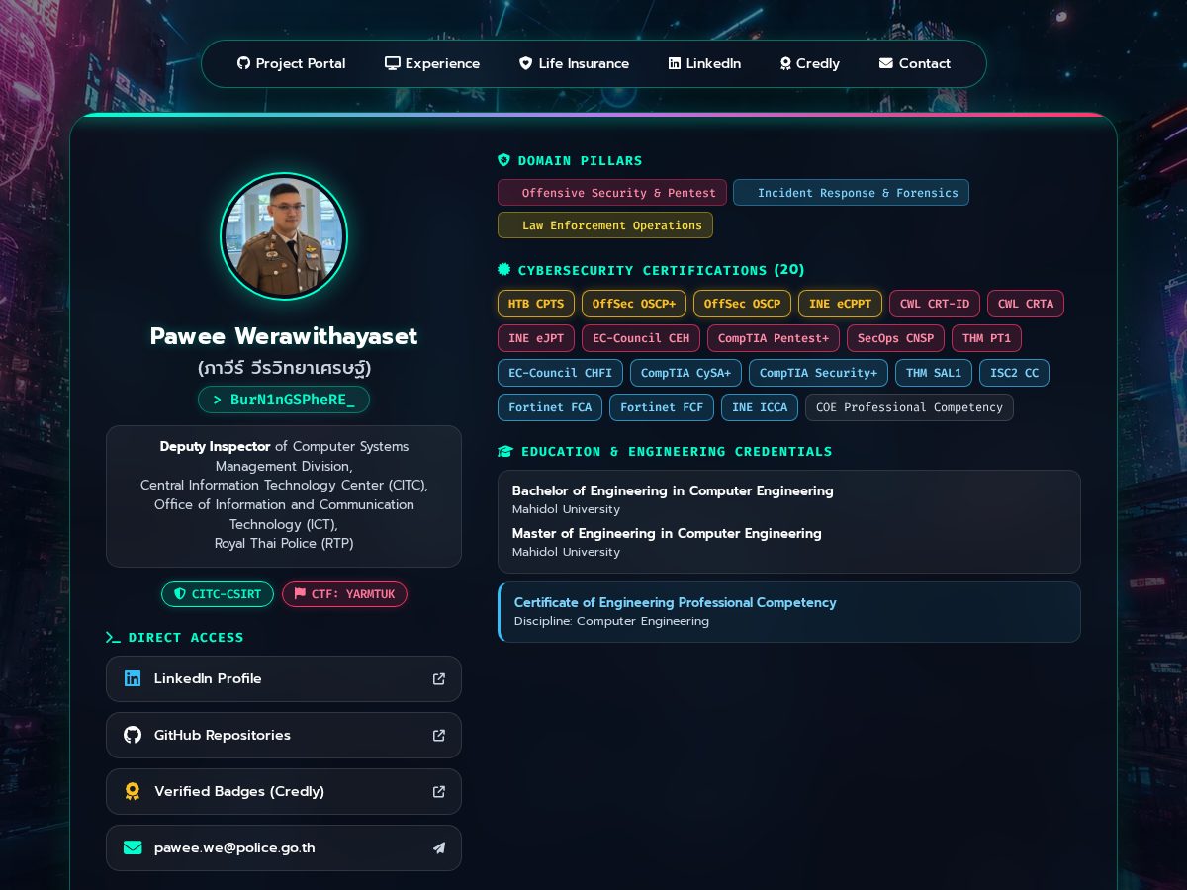Click the CompTIA Pentest+ certification tag
The image size is (1187, 890).
coord(774,338)
